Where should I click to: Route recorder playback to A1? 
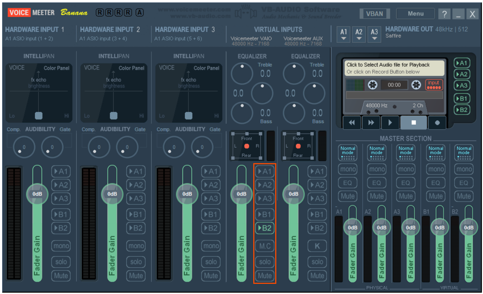(462, 63)
